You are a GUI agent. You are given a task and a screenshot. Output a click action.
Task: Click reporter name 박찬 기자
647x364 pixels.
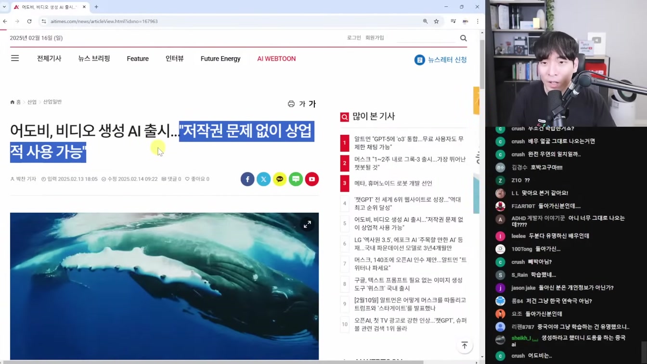click(23, 179)
